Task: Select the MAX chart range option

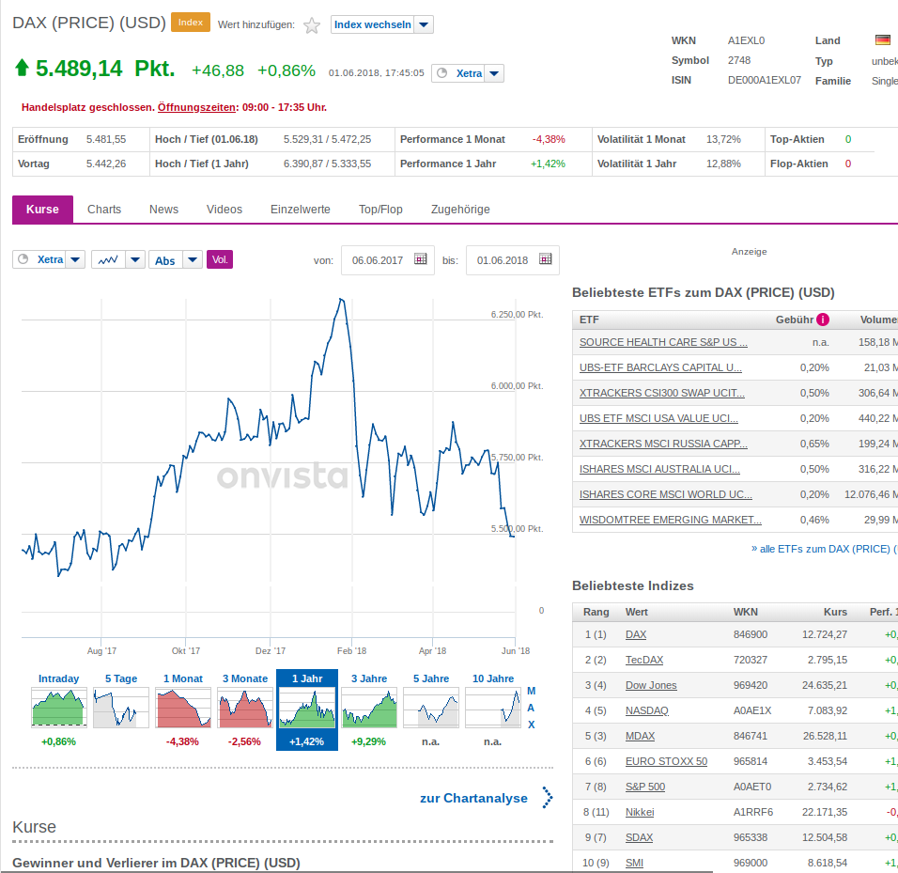Action: pos(531,705)
